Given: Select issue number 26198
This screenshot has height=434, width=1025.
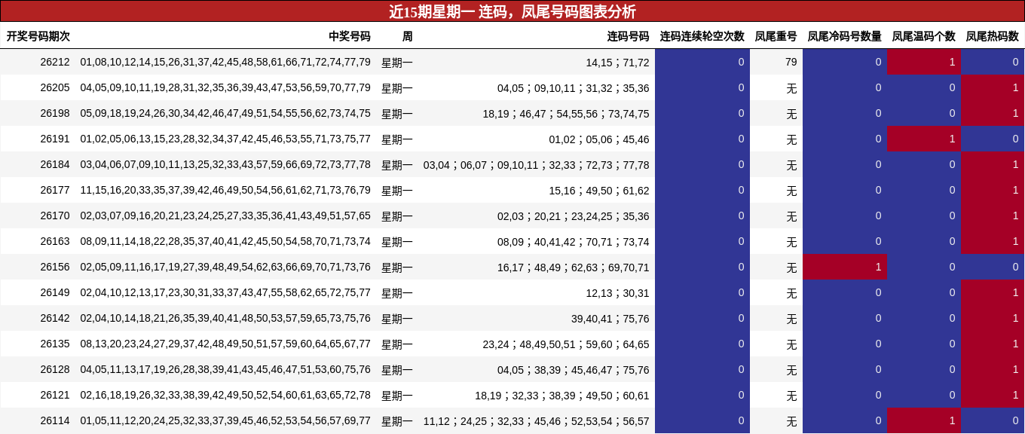Looking at the screenshot, I should tap(55, 113).
